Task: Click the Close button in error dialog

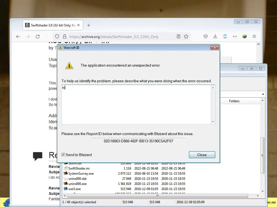Action: (x=202, y=155)
